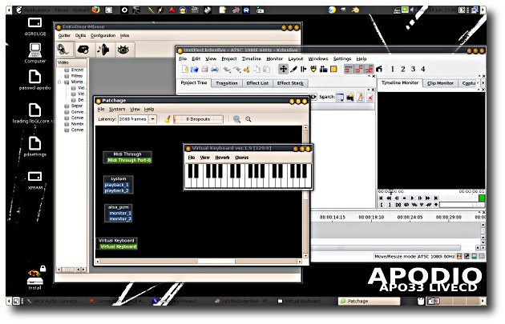This screenshot has width=505, height=324.
Task: Click the yellow square icon in Kdenlive toolbar
Action: (333, 69)
